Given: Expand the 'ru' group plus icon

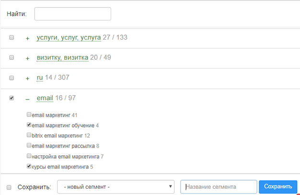Looking at the screenshot, I should [x=27, y=78].
